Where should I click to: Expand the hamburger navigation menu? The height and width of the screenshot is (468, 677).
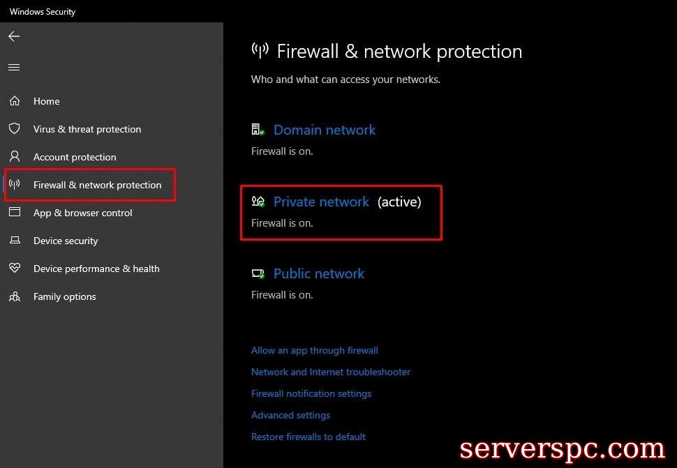tap(14, 68)
